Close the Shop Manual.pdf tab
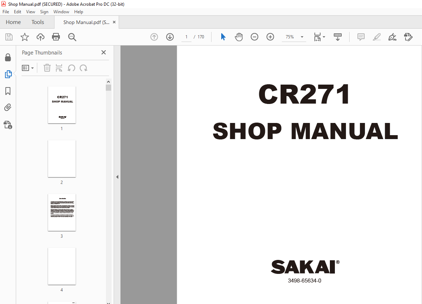422x304 pixels. coord(114,22)
